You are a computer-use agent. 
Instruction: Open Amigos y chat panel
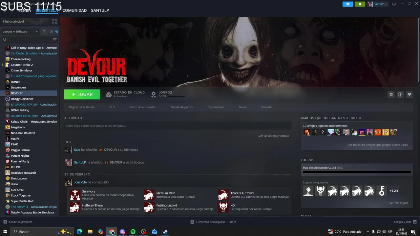[405, 222]
